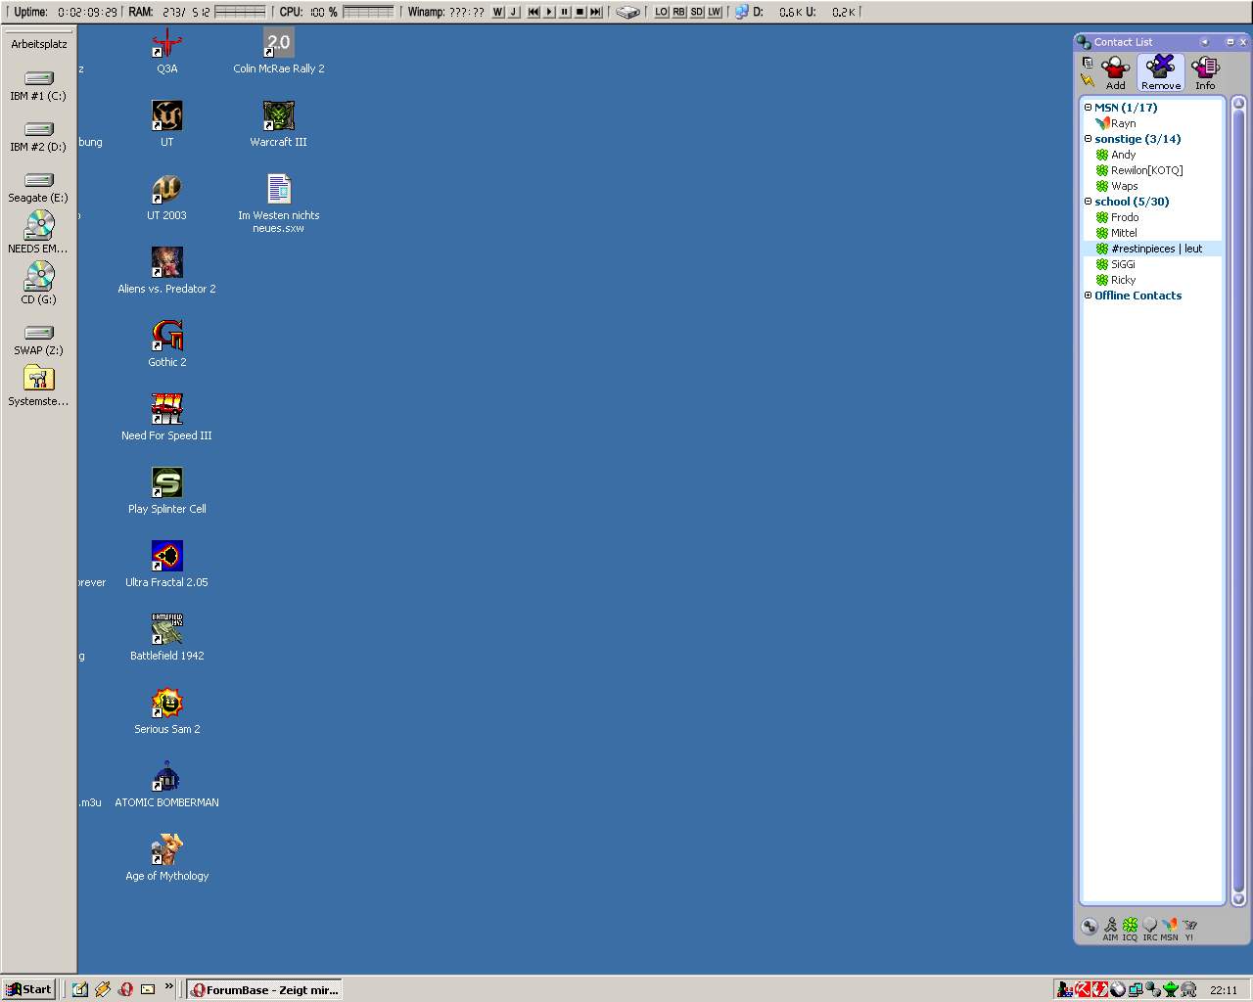Select the Ultra Fractal 2.05 icon
This screenshot has width=1253, height=1002.
coord(166,565)
